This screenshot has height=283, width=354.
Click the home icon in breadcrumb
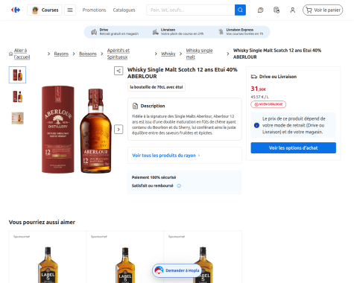(x=10, y=54)
